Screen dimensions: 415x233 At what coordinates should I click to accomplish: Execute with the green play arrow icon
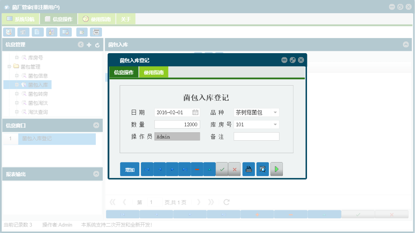(276, 169)
